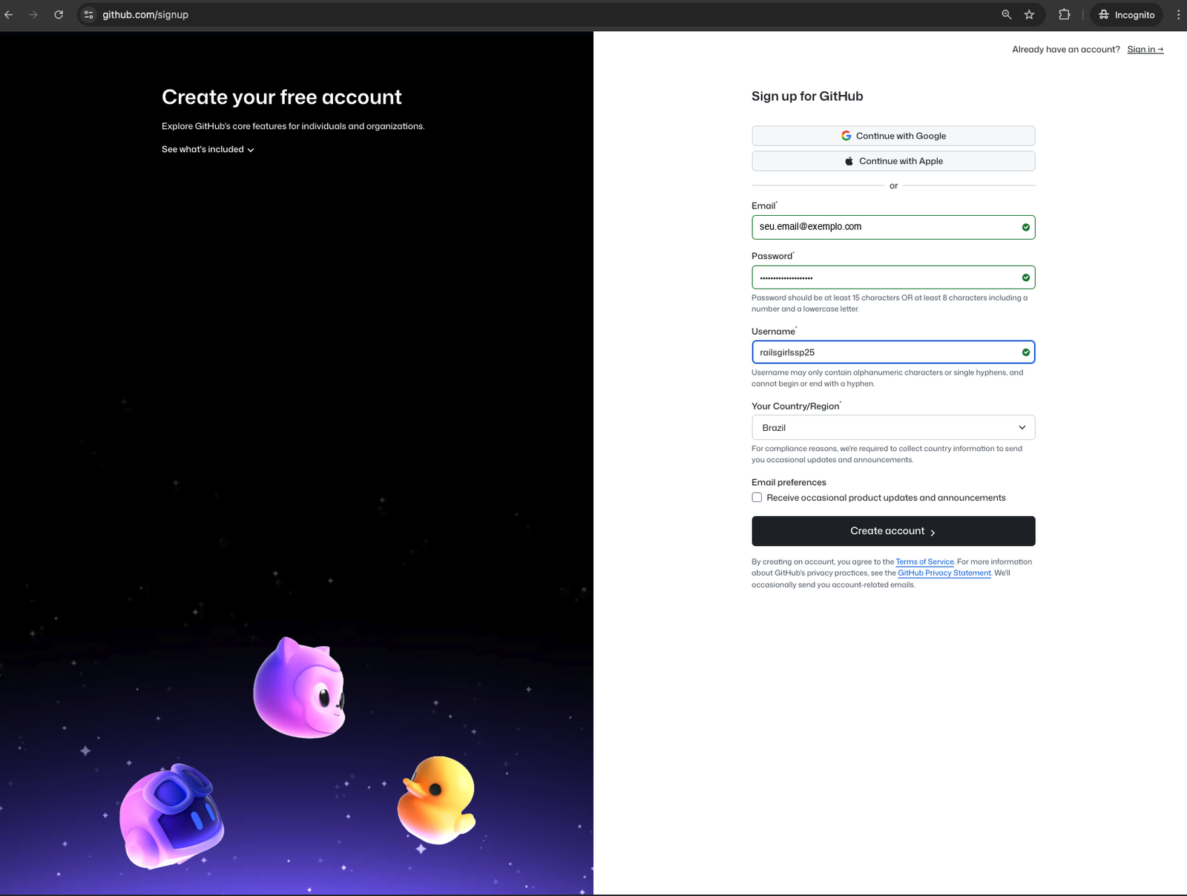Click the green checkmark in Email field
The height and width of the screenshot is (896, 1187).
tap(1026, 227)
